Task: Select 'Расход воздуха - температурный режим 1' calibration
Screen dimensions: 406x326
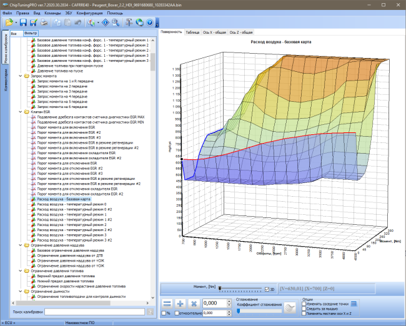Action: pos(72,214)
